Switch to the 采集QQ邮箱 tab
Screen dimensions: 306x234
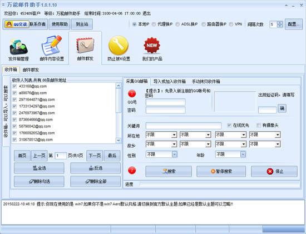pos(137,81)
